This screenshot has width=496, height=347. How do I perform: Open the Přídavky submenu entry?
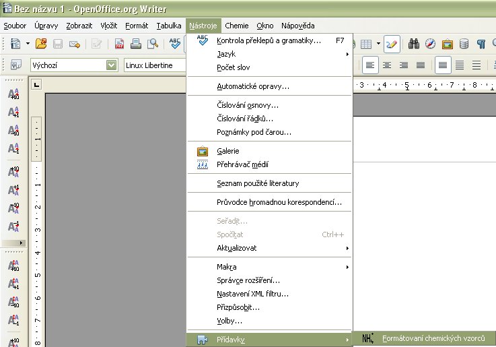(269, 340)
